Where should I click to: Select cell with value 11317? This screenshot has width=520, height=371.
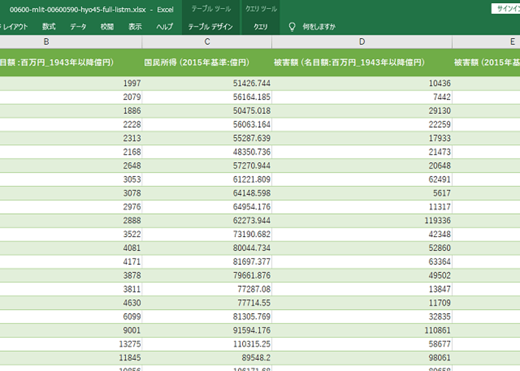pyautogui.click(x=362, y=207)
